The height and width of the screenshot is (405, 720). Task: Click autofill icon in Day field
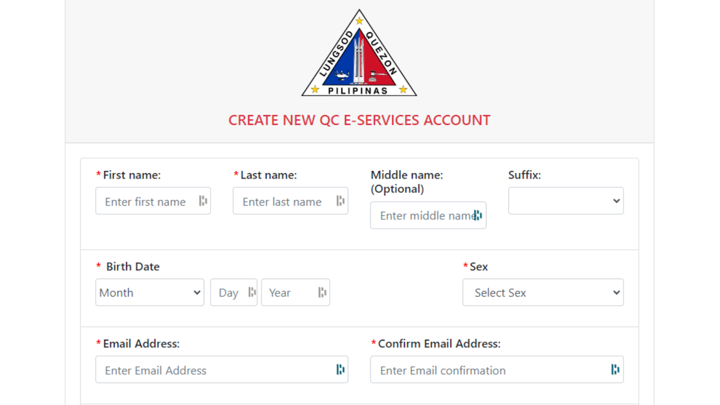pyautogui.click(x=252, y=292)
